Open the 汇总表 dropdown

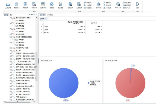click(48, 19)
